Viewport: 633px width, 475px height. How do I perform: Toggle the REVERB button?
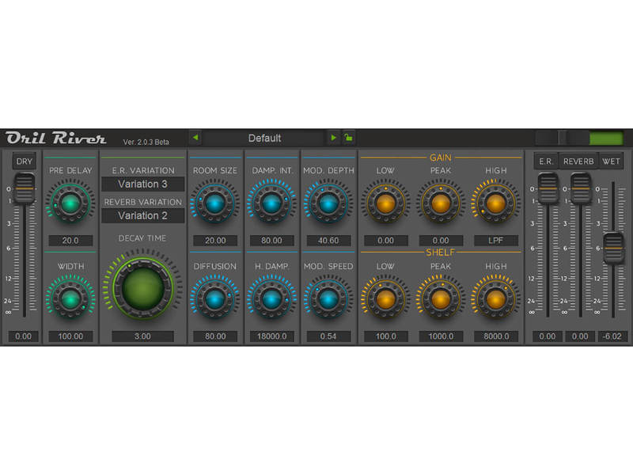(578, 161)
